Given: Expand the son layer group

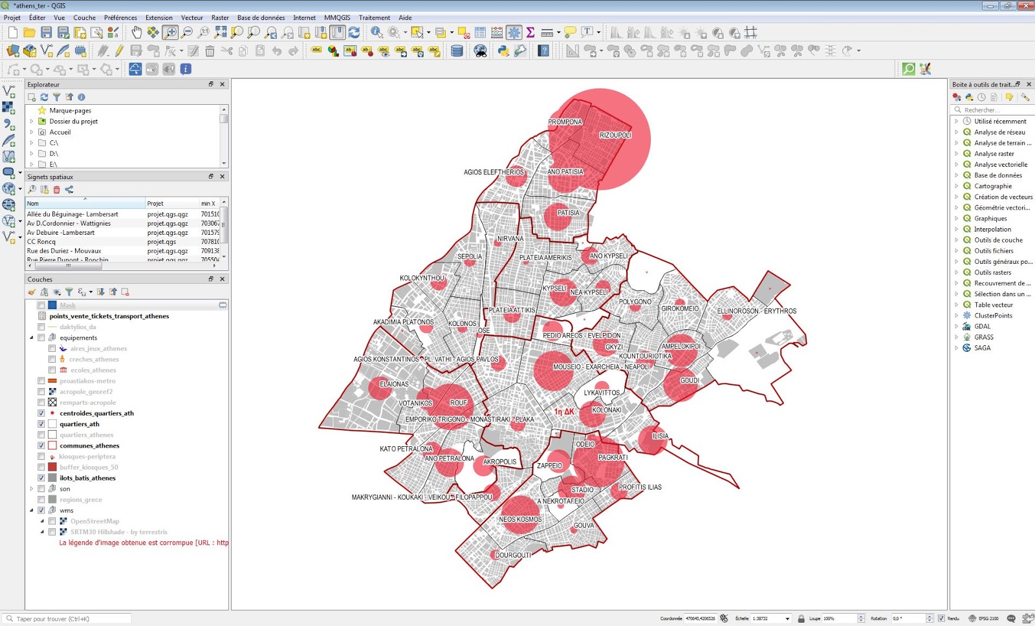Looking at the screenshot, I should [x=31, y=489].
